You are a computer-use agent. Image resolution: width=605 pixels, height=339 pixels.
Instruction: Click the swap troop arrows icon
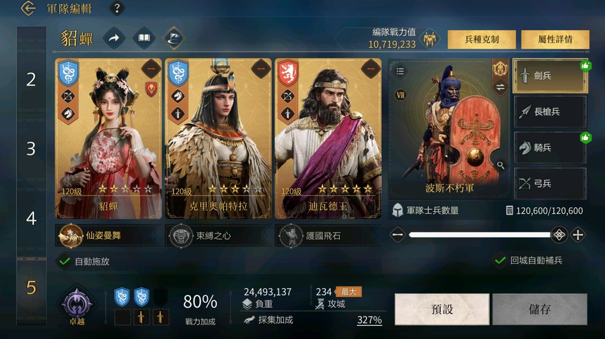500,87
